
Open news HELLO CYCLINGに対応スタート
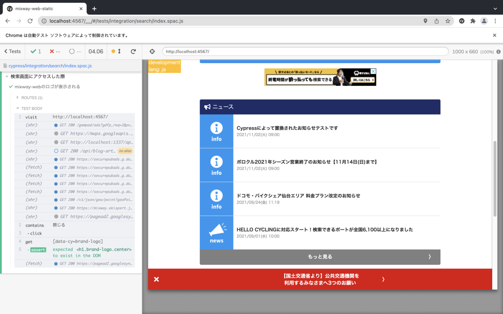(325, 229)
